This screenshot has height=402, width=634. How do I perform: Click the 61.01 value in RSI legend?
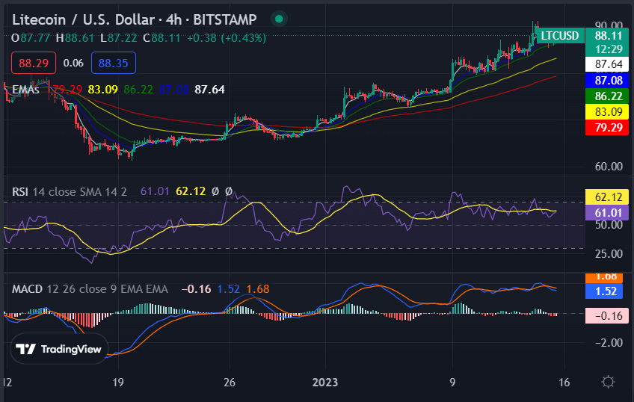click(x=155, y=191)
